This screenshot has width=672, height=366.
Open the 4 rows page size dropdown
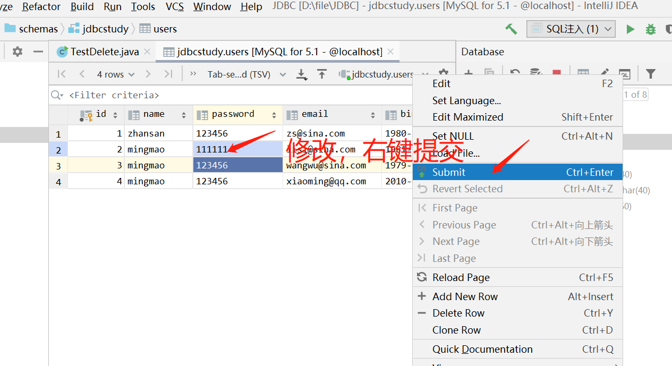click(x=116, y=74)
